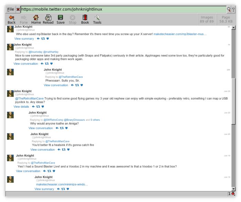The image size is (241, 202).
Task: Like the Sound Blaster Live tweet
Action: (x=54, y=171)
